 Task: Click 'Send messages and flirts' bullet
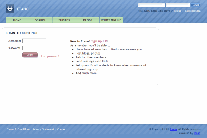92,61
